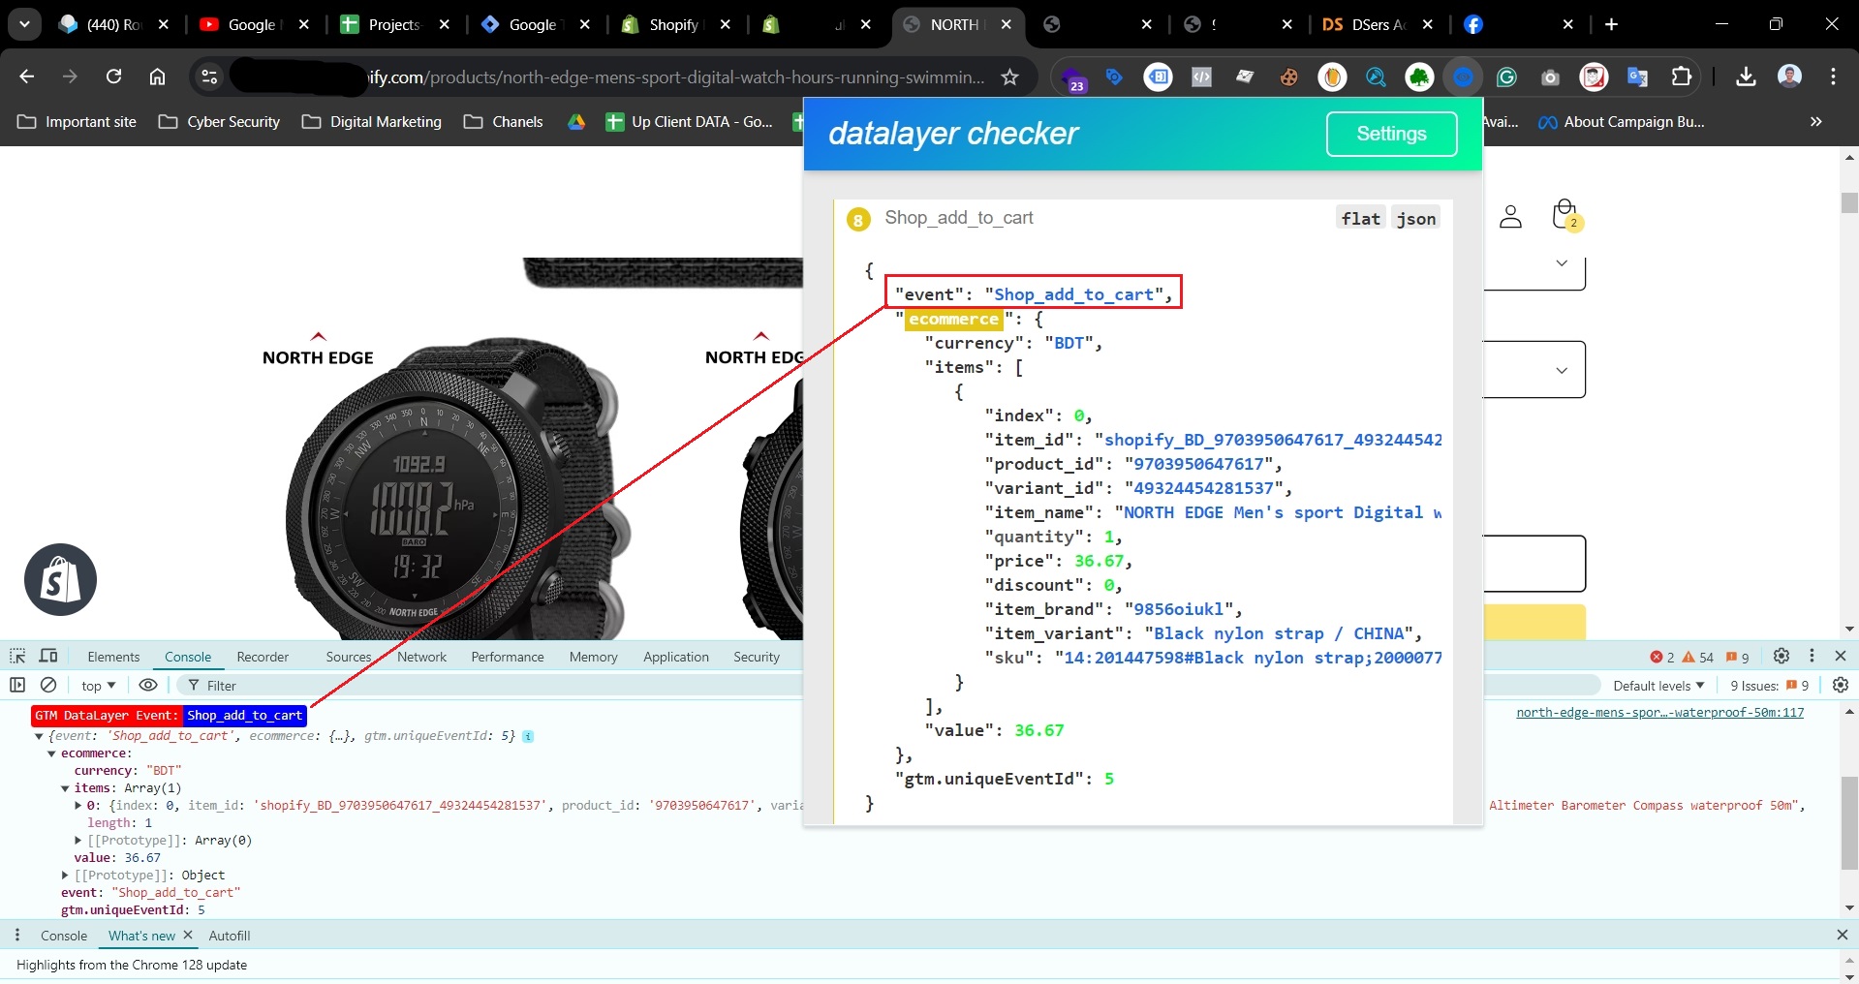The height and width of the screenshot is (984, 1859).
Task: Select the Console DevTools tab
Action: pyautogui.click(x=188, y=657)
